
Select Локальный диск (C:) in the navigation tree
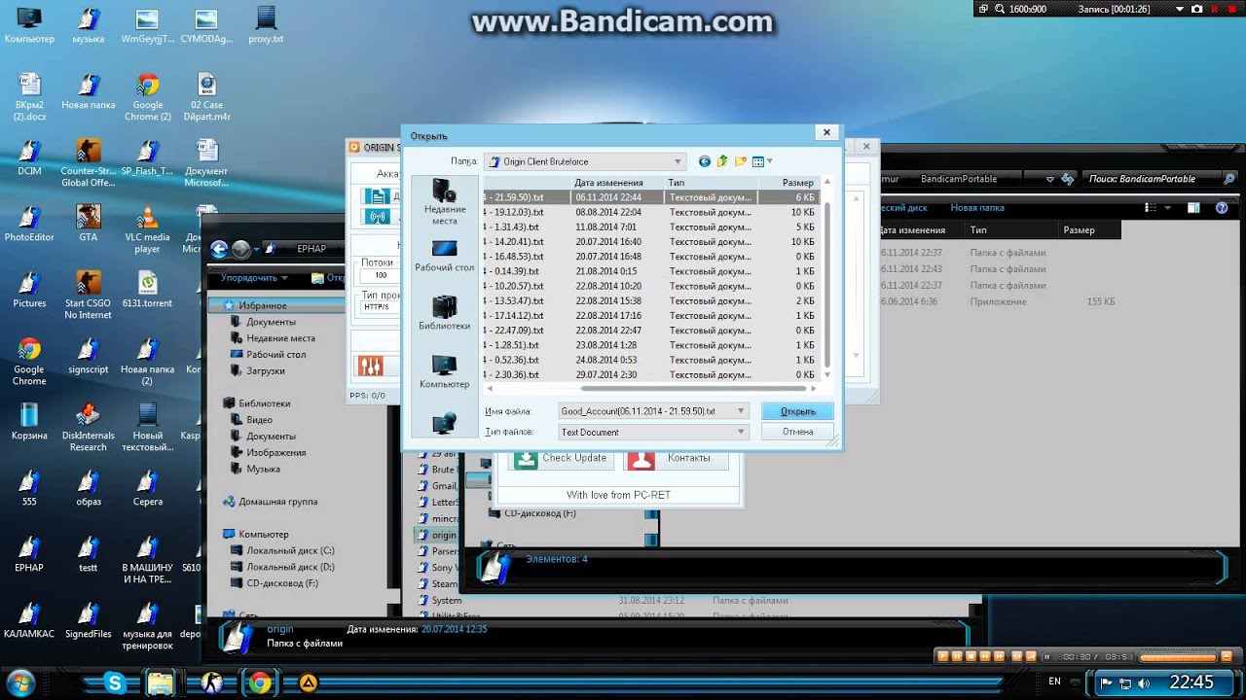(x=290, y=551)
